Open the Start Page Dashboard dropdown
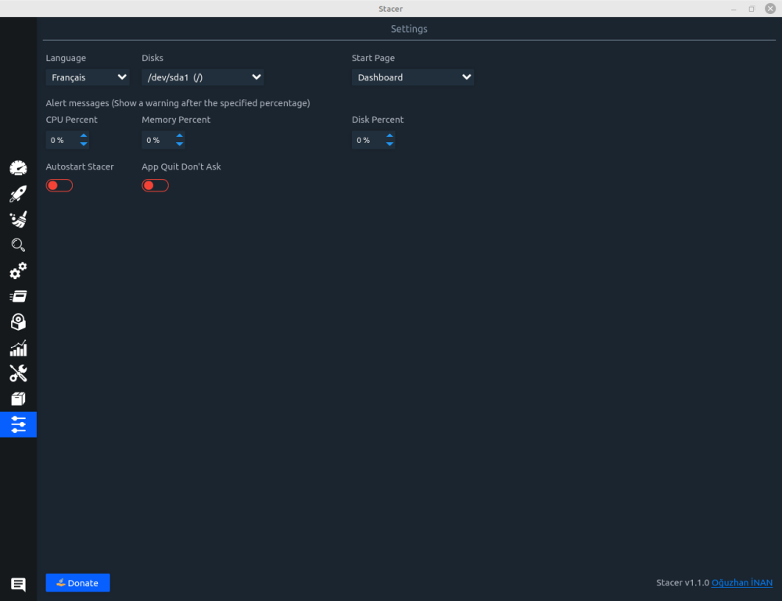This screenshot has height=601, width=782. [412, 77]
